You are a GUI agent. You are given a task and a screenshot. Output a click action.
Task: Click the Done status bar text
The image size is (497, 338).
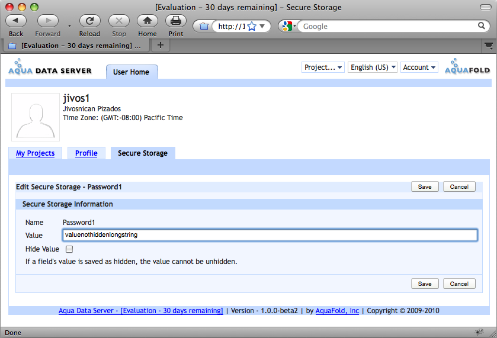(x=13, y=333)
